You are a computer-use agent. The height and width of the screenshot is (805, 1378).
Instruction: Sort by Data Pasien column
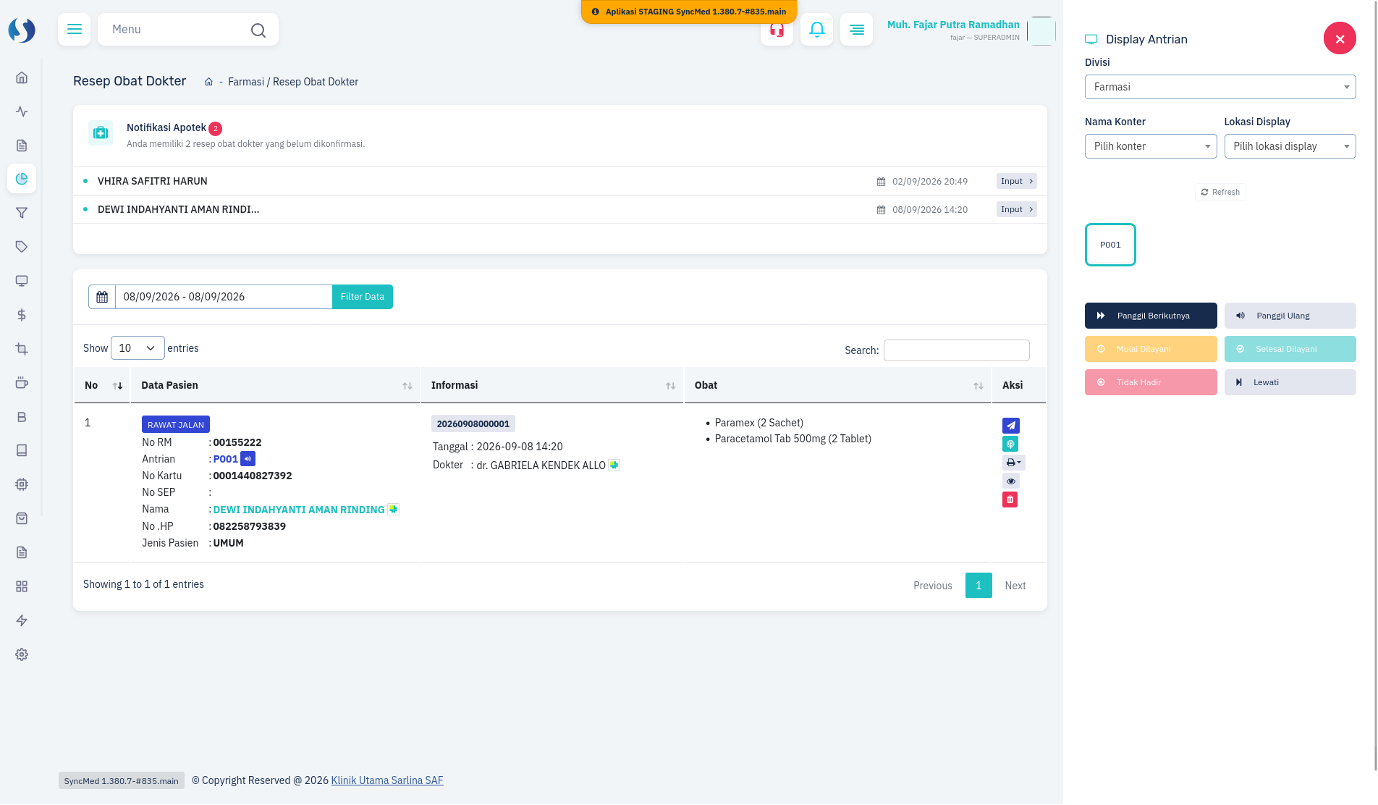click(x=275, y=385)
